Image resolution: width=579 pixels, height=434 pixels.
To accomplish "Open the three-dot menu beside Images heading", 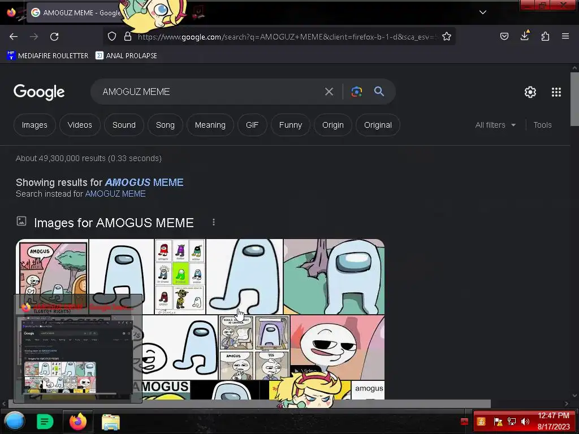I will (x=213, y=222).
